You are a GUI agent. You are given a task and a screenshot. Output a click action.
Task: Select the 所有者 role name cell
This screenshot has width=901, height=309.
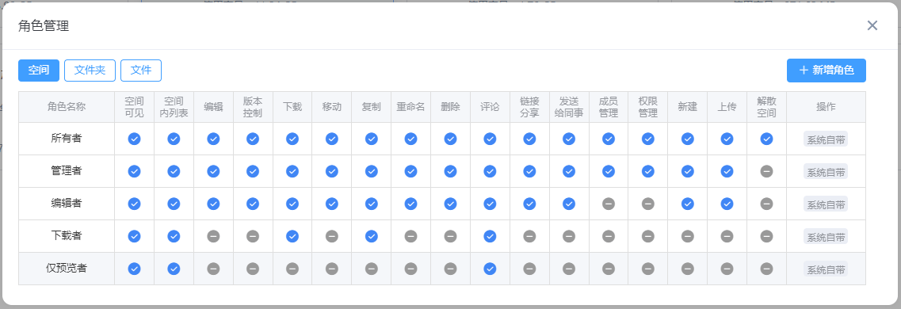pos(67,139)
